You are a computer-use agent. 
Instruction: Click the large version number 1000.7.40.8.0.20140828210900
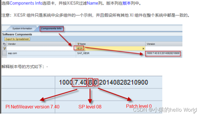(x=103, y=82)
